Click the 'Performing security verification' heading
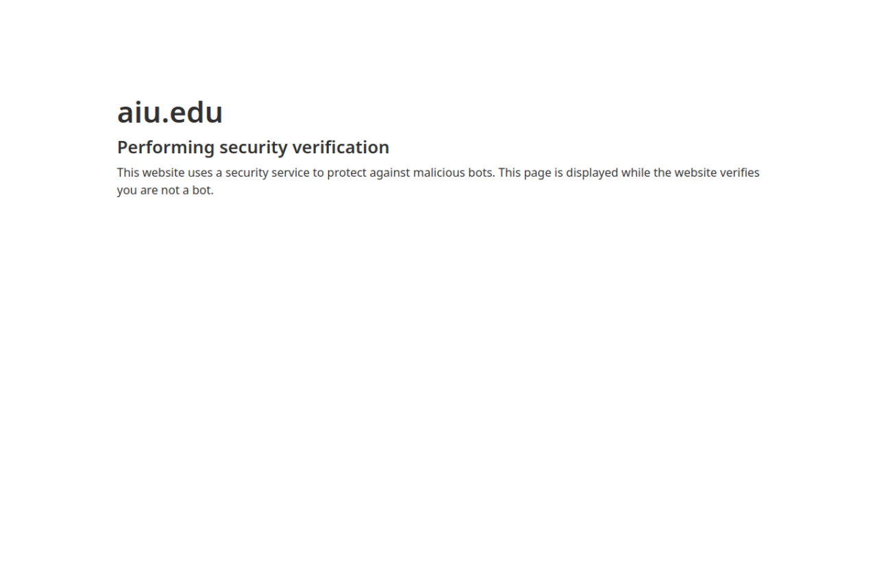The width and height of the screenshot is (877, 584). [253, 147]
